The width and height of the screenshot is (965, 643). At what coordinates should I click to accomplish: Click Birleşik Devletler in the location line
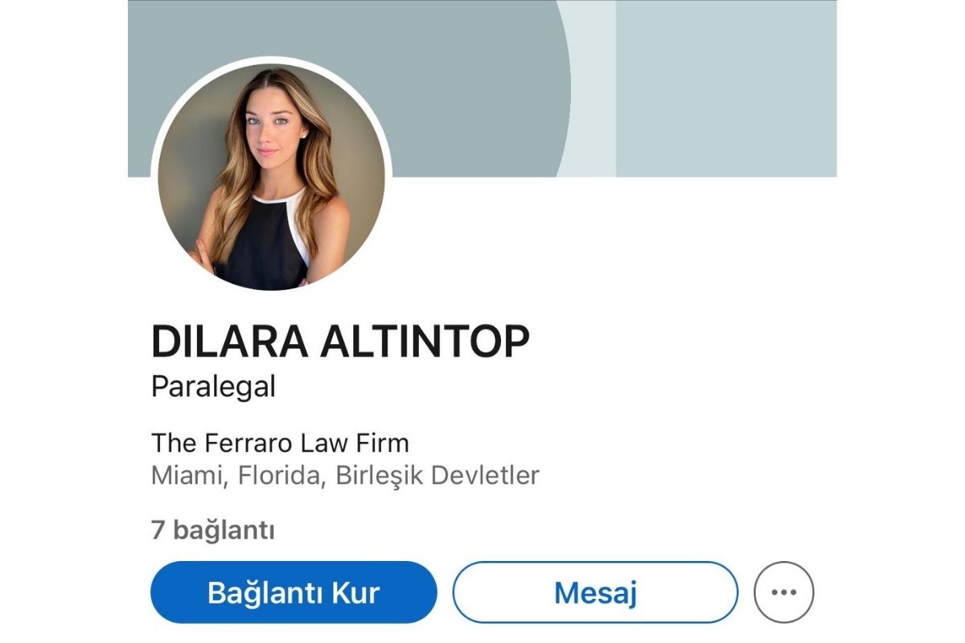pyautogui.click(x=437, y=475)
